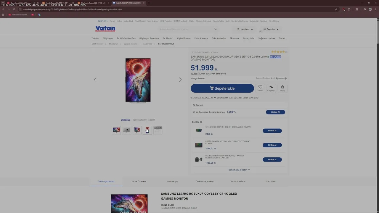Open the browser tab search dropdown
Viewport: 379px width, 213px height.
(x=3, y=3)
